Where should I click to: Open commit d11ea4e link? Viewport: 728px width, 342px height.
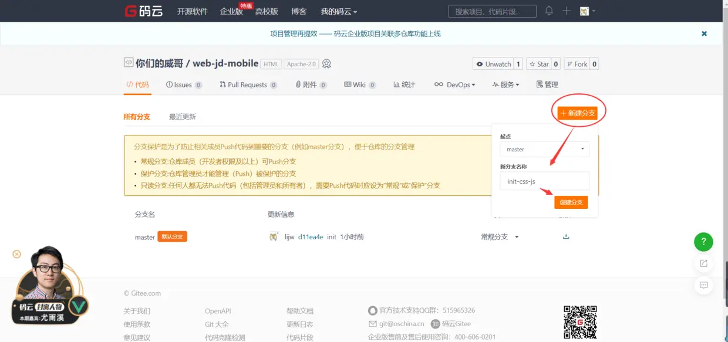[311, 237]
